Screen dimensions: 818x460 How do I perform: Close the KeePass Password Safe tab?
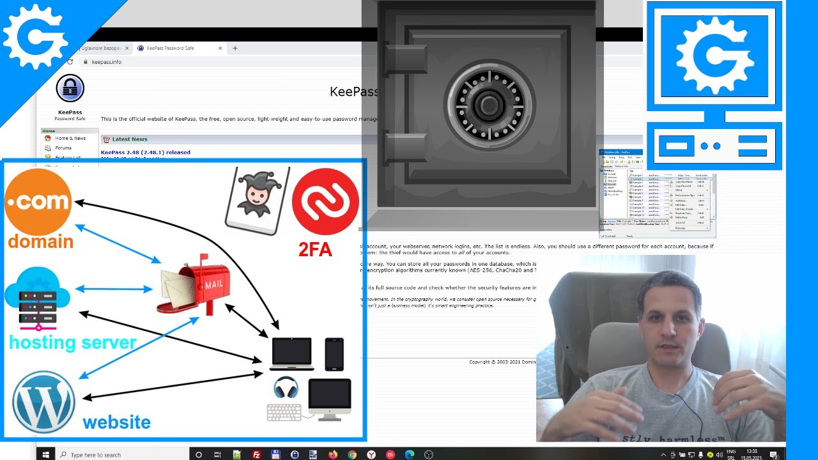coord(220,48)
